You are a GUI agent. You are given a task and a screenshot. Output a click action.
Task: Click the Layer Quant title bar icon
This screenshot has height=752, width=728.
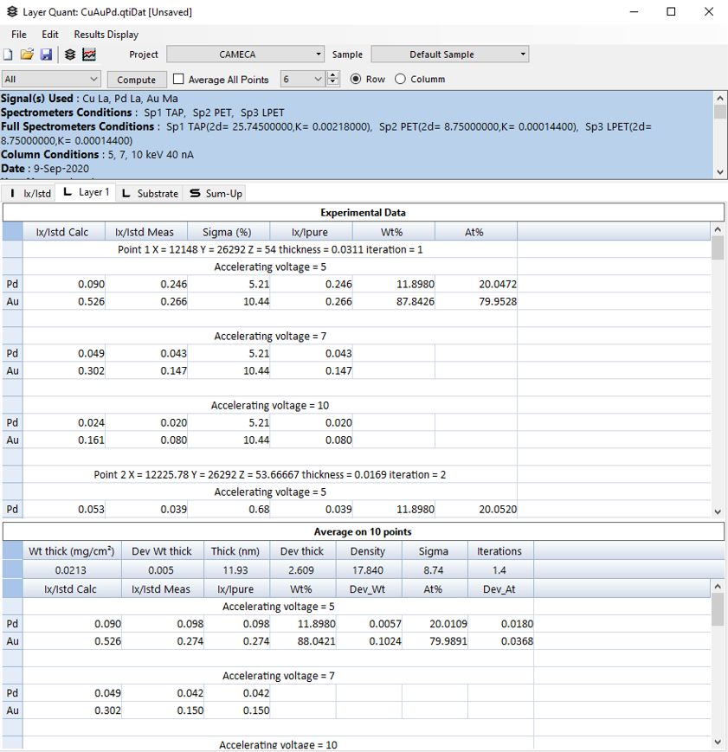pyautogui.click(x=11, y=12)
